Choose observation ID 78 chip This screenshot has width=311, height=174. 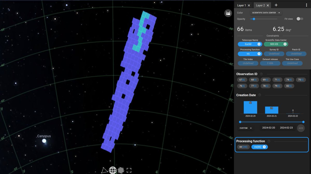pos(266,86)
